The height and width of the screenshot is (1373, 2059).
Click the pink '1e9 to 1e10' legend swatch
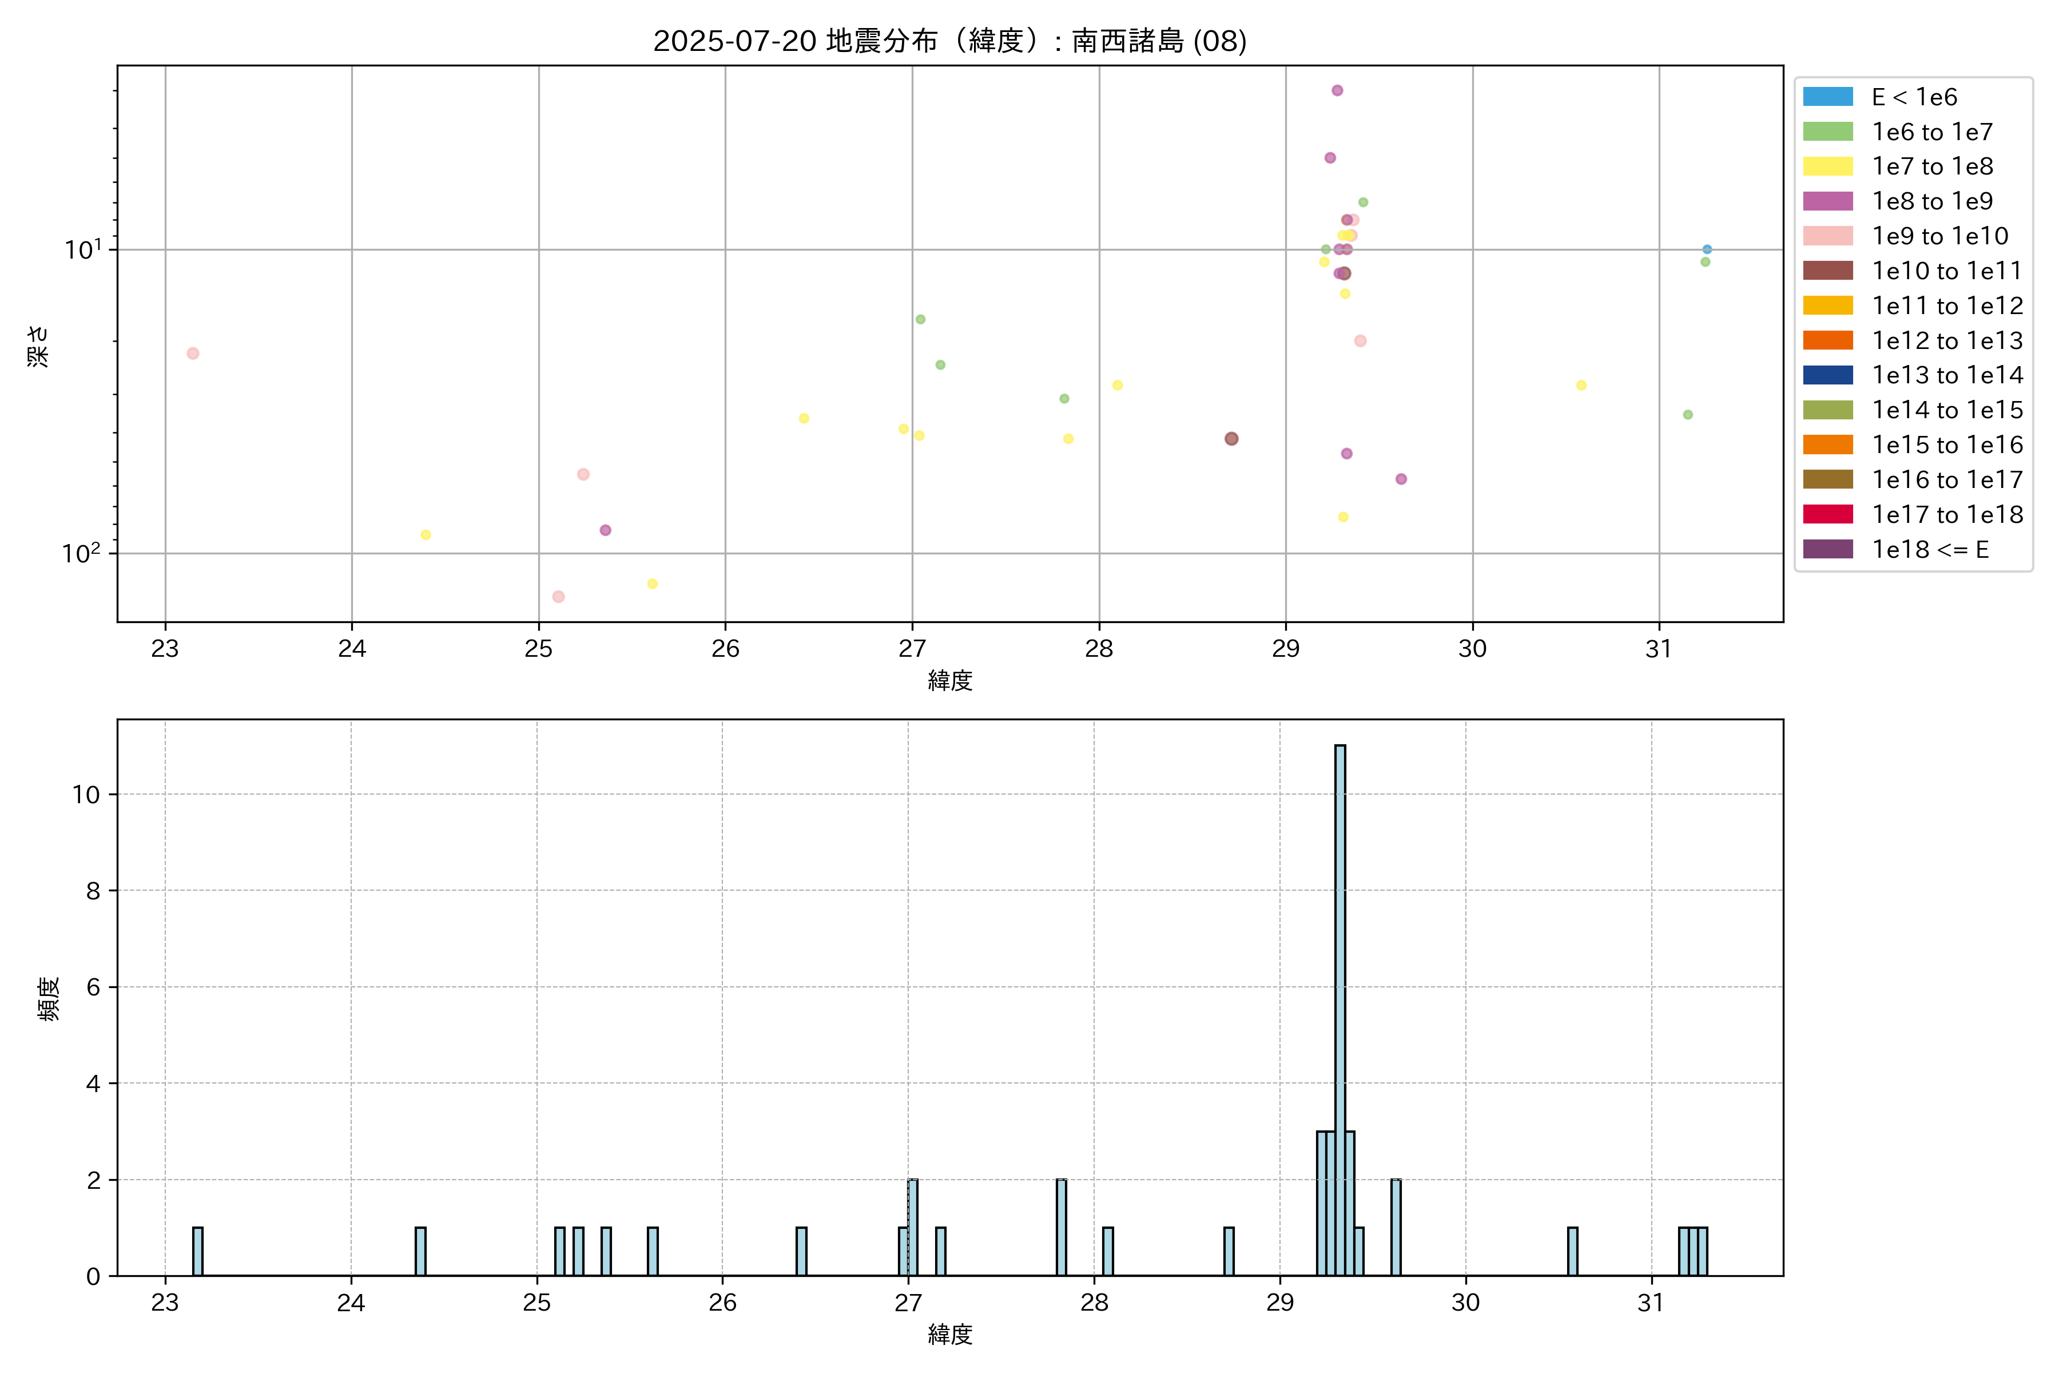click(x=1827, y=236)
